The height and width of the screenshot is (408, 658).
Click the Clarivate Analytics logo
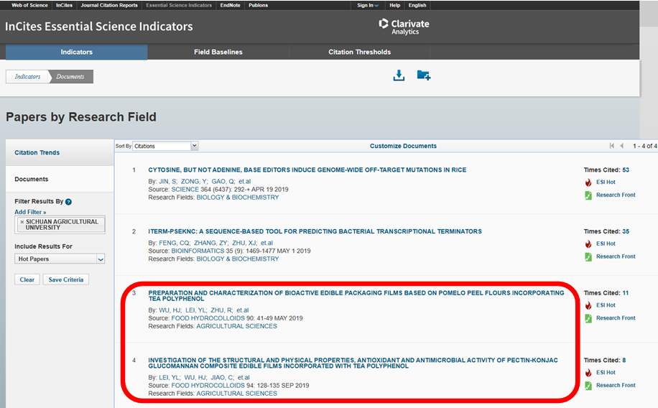(x=404, y=26)
